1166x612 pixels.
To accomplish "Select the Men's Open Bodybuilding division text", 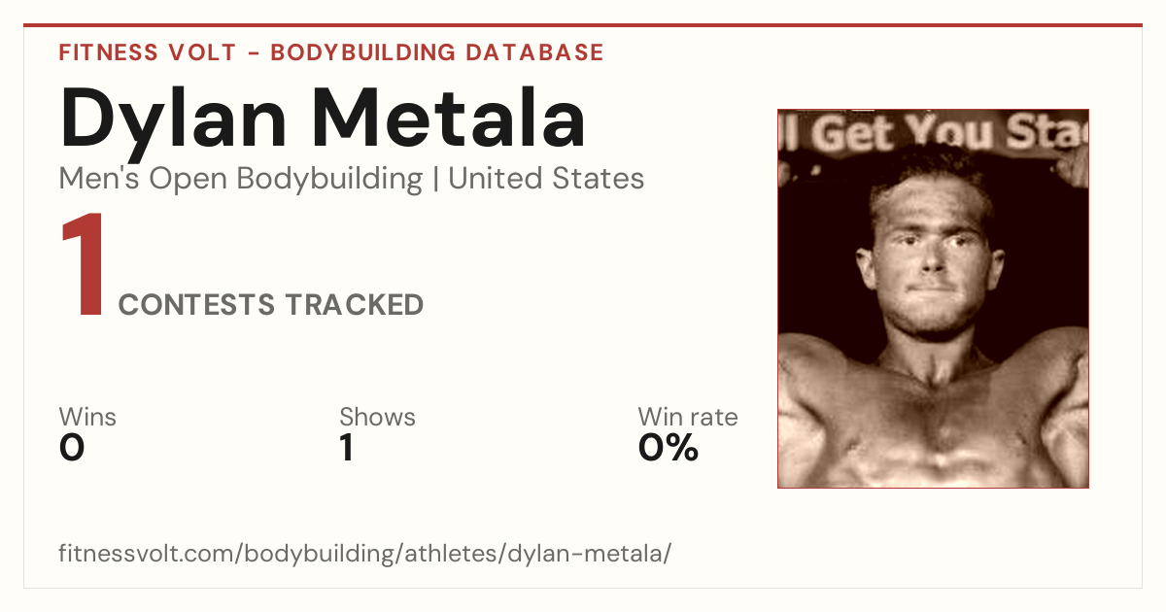I will coord(241,179).
